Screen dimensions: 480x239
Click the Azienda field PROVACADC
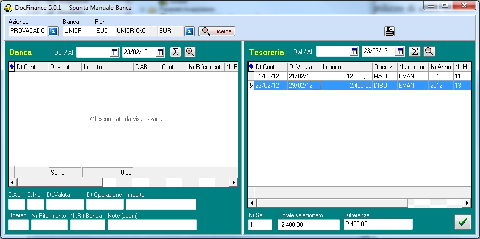(x=28, y=31)
